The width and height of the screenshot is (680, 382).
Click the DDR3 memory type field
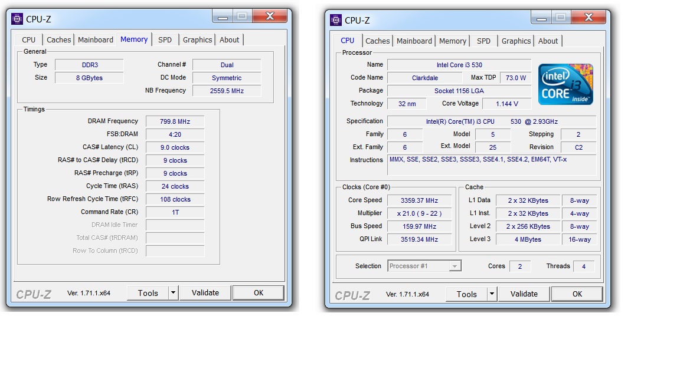pos(89,65)
